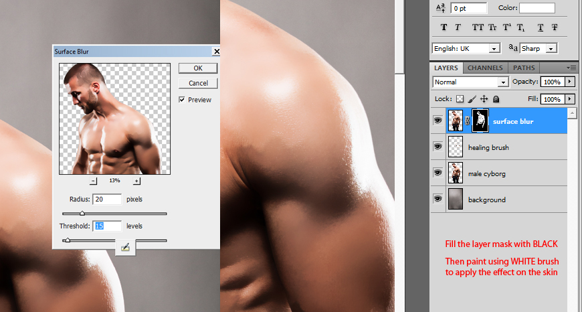The height and width of the screenshot is (312, 582).
Task: Switch to the Layers tab
Action: pos(446,68)
